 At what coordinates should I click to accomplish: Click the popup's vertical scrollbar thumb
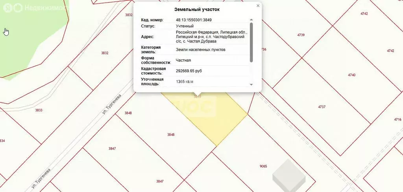pyautogui.click(x=251, y=42)
